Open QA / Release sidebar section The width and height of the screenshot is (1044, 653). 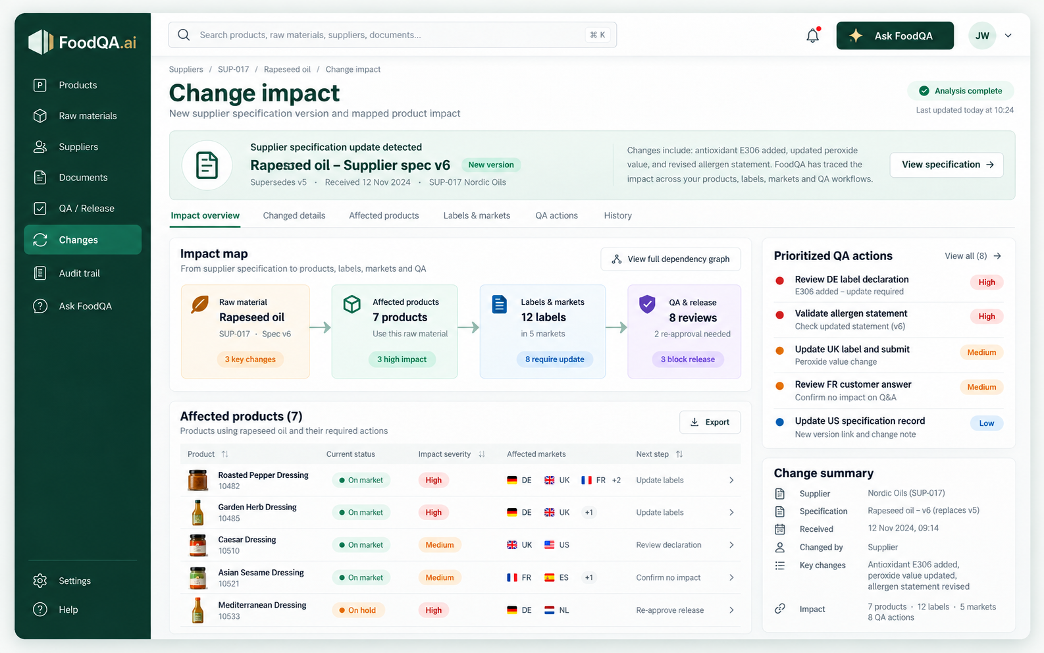[x=83, y=209]
